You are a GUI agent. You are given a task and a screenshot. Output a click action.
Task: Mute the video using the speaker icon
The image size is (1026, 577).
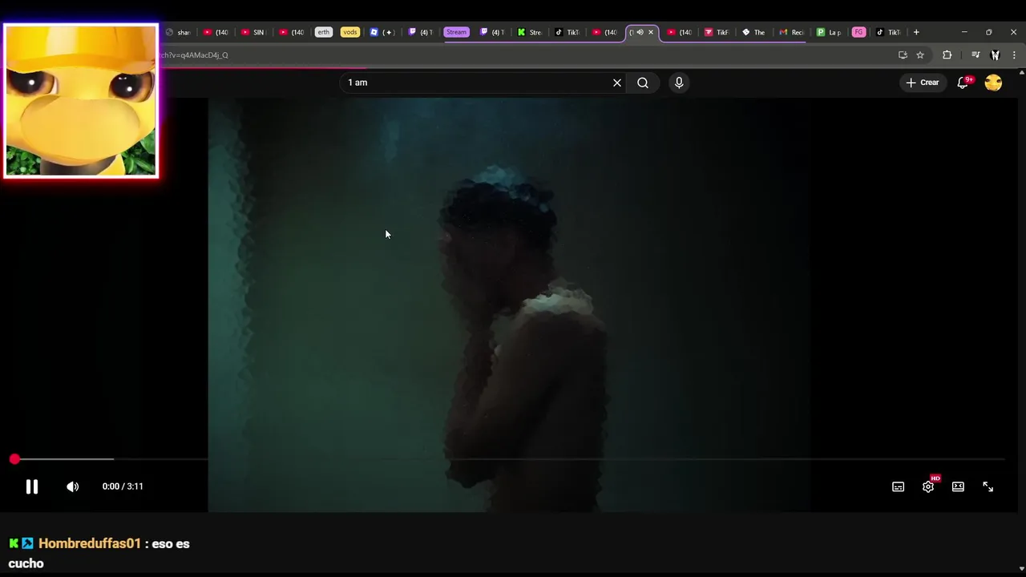(x=72, y=486)
